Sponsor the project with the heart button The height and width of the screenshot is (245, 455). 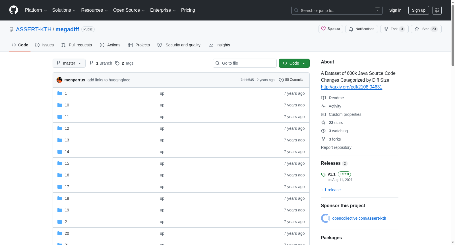pyautogui.click(x=331, y=29)
